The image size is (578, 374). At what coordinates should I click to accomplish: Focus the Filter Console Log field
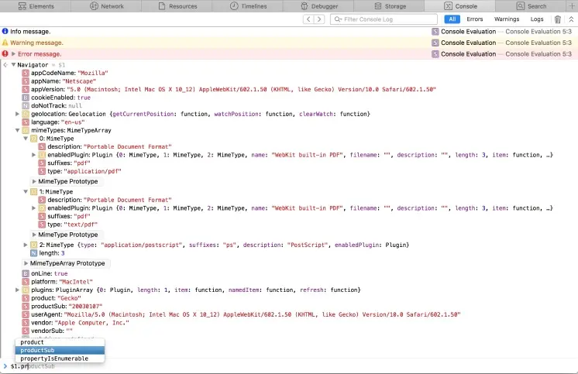coord(384,19)
